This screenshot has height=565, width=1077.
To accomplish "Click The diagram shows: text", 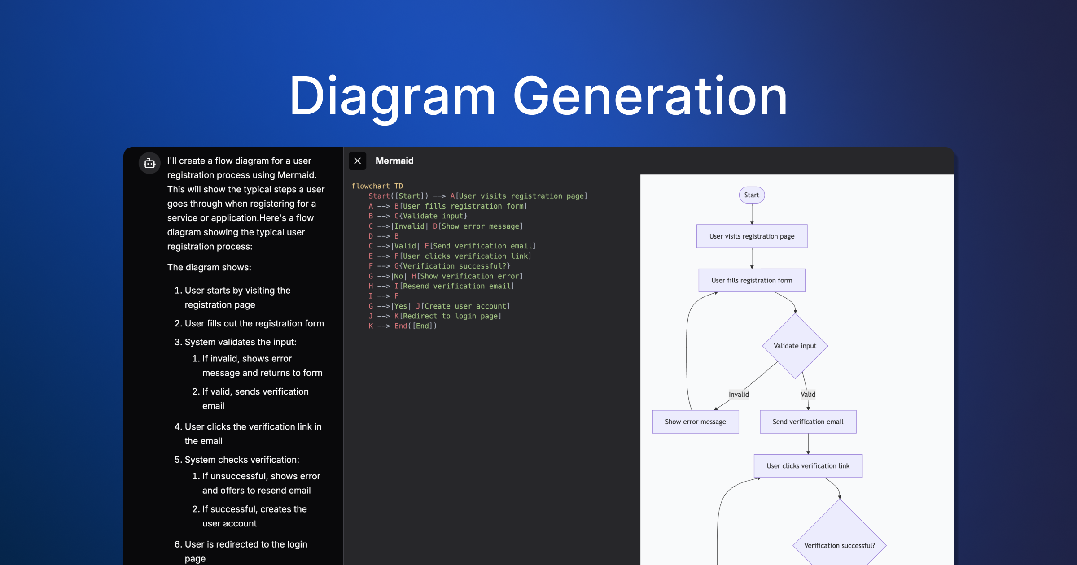I will pos(209,267).
